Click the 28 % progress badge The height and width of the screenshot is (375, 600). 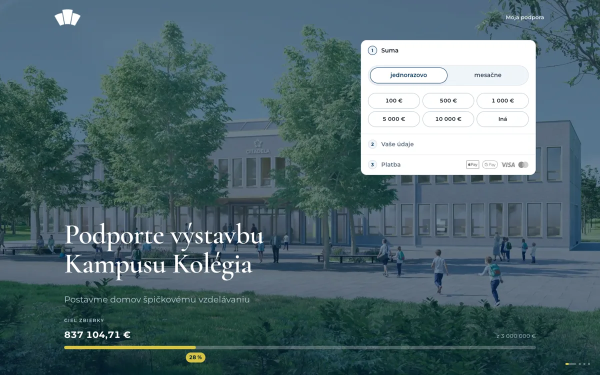(195, 357)
